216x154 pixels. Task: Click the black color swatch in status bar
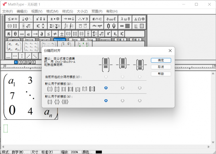coord(99,152)
